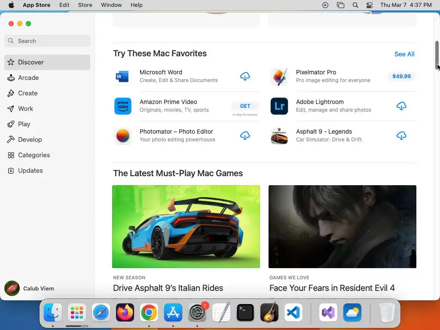Image resolution: width=440 pixels, height=330 pixels.
Task: Open the Window menu
Action: tap(111, 5)
